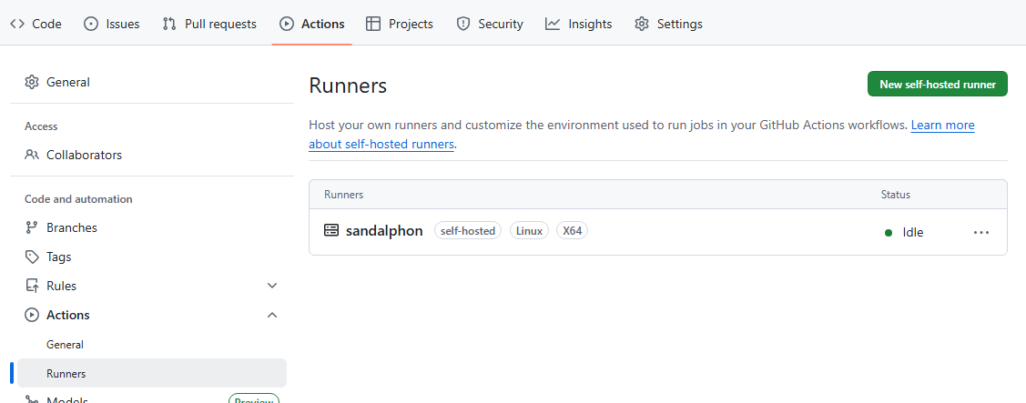Screen dimensions: 1026x403
Task: Click the General settings gear icon
Action: (x=32, y=82)
